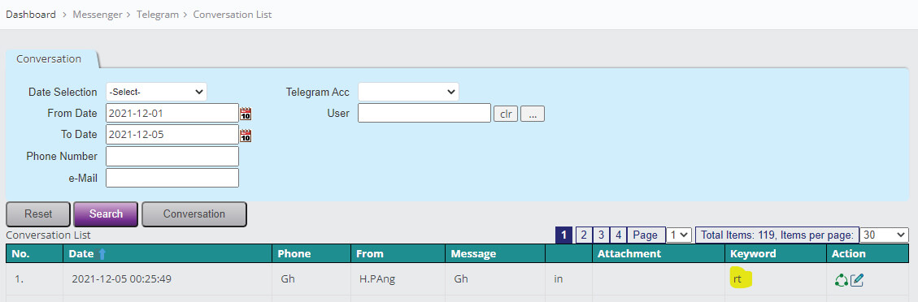Click the Phone column header
Image resolution: width=918 pixels, height=302 pixels.
311,253
